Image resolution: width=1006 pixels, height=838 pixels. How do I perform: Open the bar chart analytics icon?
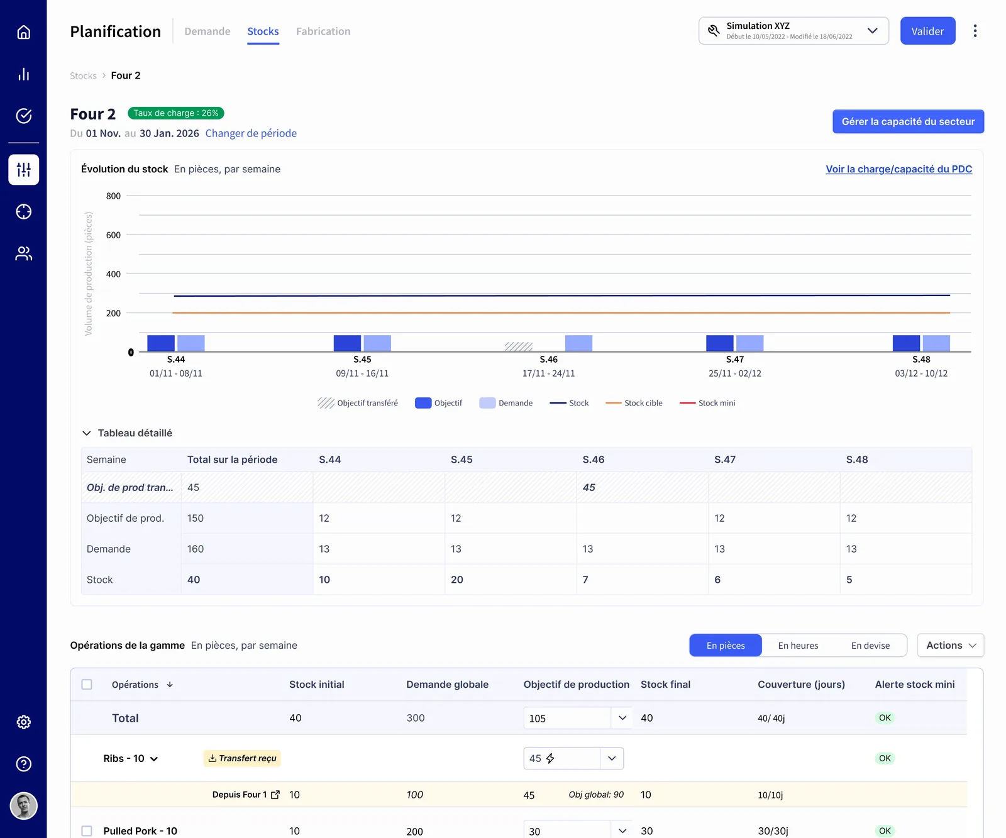pyautogui.click(x=23, y=74)
